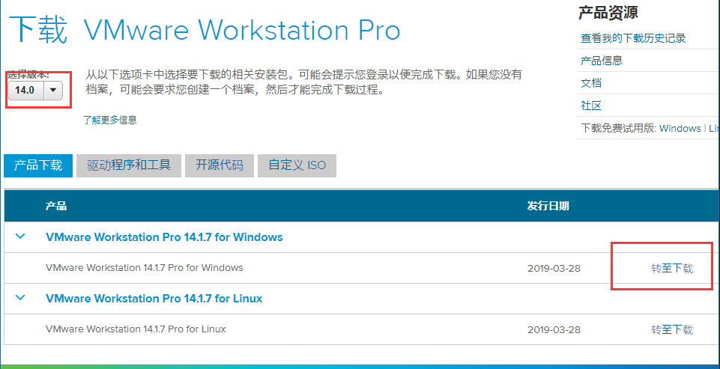Switch to the 产品下载 tab
The width and height of the screenshot is (720, 369).
tap(38, 165)
